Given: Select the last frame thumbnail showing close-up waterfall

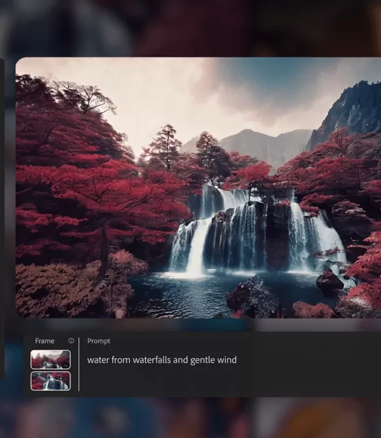Looking at the screenshot, I should coord(50,381).
